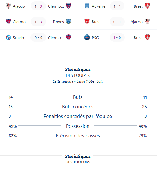
Task: Click the PSG team name link
Action: point(95,38)
